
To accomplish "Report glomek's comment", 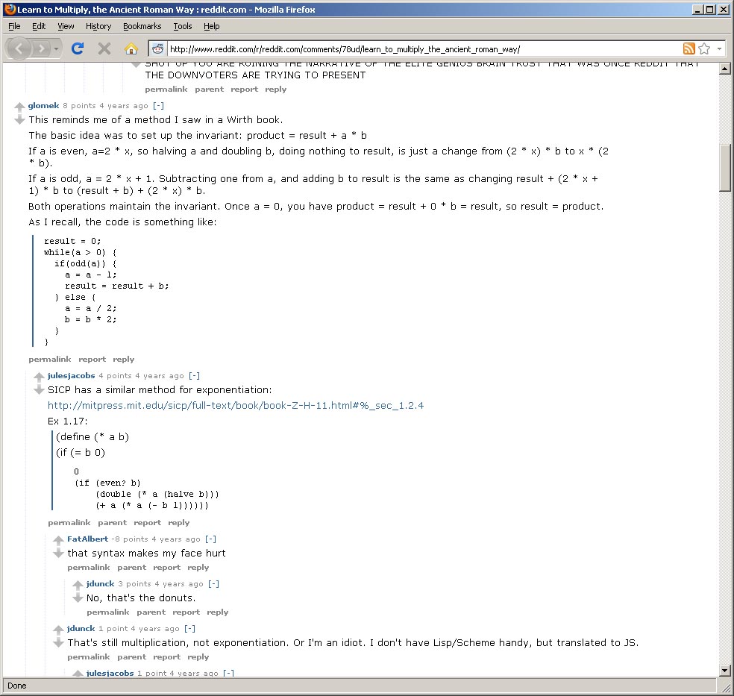I will [92, 360].
